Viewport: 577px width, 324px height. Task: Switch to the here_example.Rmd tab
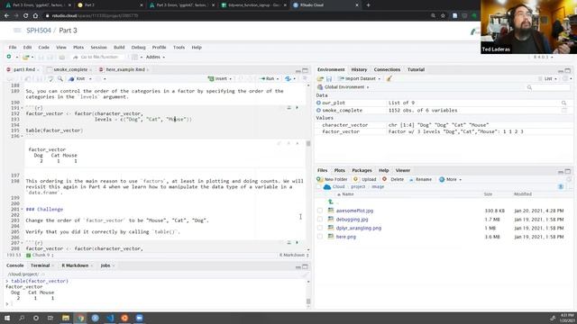point(125,69)
